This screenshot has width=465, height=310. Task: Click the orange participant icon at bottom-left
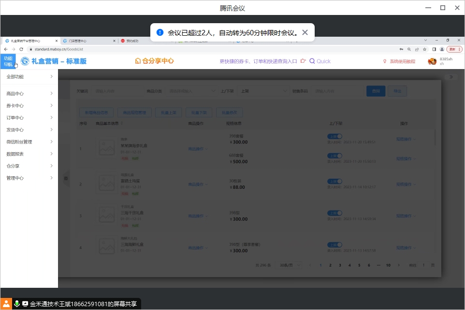(x=6, y=304)
